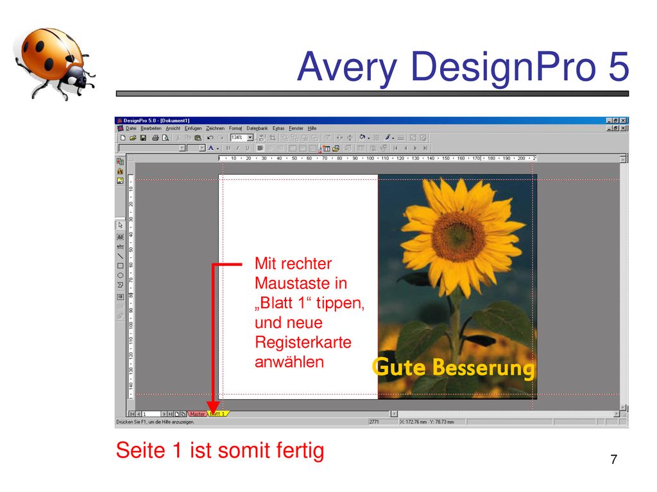Save the document with the floppy icon
The image size is (657, 492).
(x=143, y=138)
